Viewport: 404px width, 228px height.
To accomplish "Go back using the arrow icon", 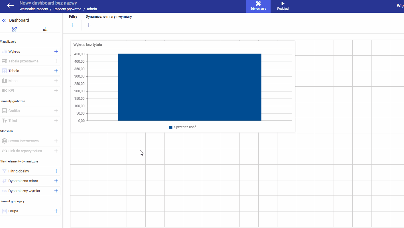I will tap(10, 6).
